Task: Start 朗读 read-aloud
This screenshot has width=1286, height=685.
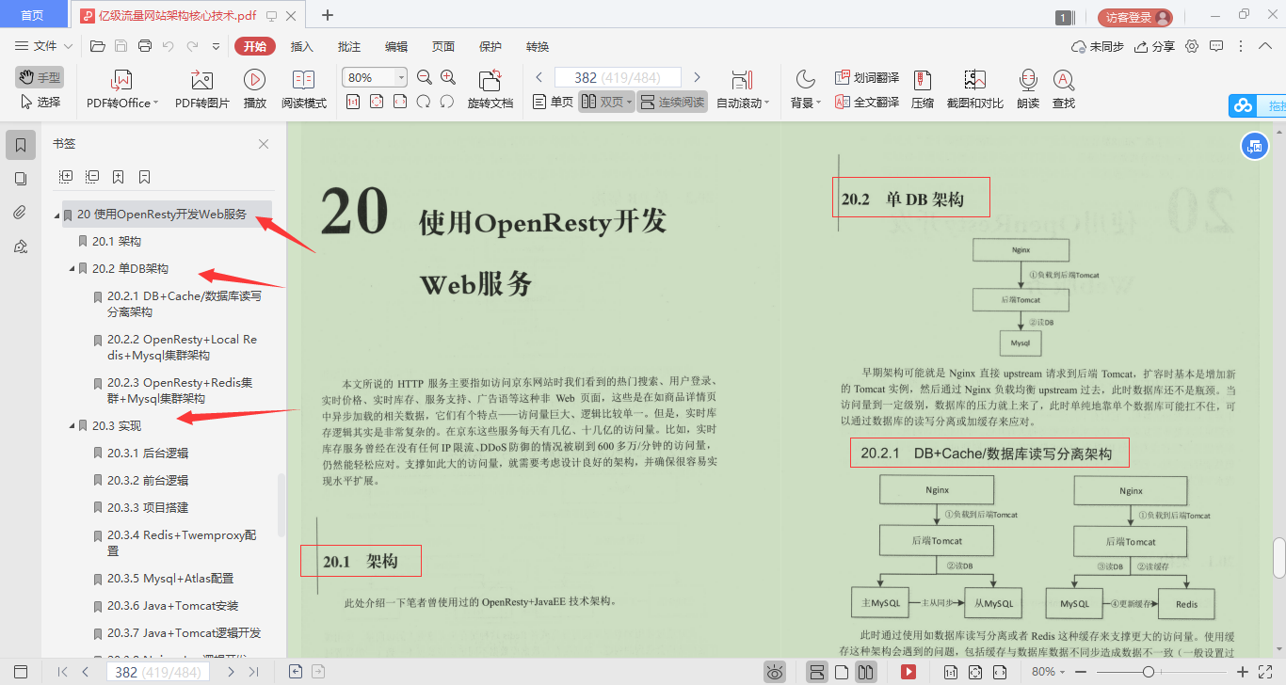Action: click(x=1028, y=88)
